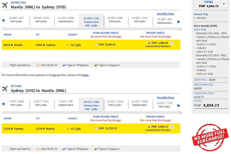The height and width of the screenshot is (154, 231).
Task: Open flight number 7295 details link
Action: [x=78, y=45]
